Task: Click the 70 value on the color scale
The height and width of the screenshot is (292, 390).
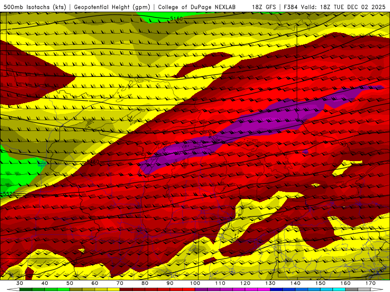Action: coord(120,283)
